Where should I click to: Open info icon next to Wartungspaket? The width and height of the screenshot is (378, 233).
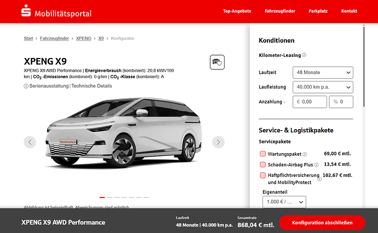[305, 154]
